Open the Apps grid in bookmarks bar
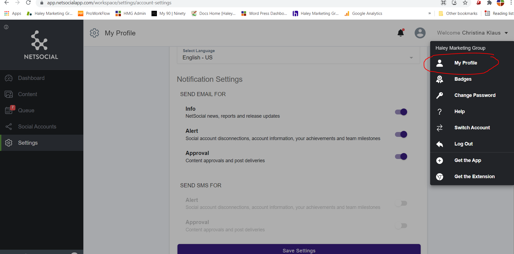This screenshot has width=514, height=254. point(12,13)
